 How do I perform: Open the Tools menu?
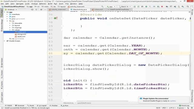[x=61, y=4]
